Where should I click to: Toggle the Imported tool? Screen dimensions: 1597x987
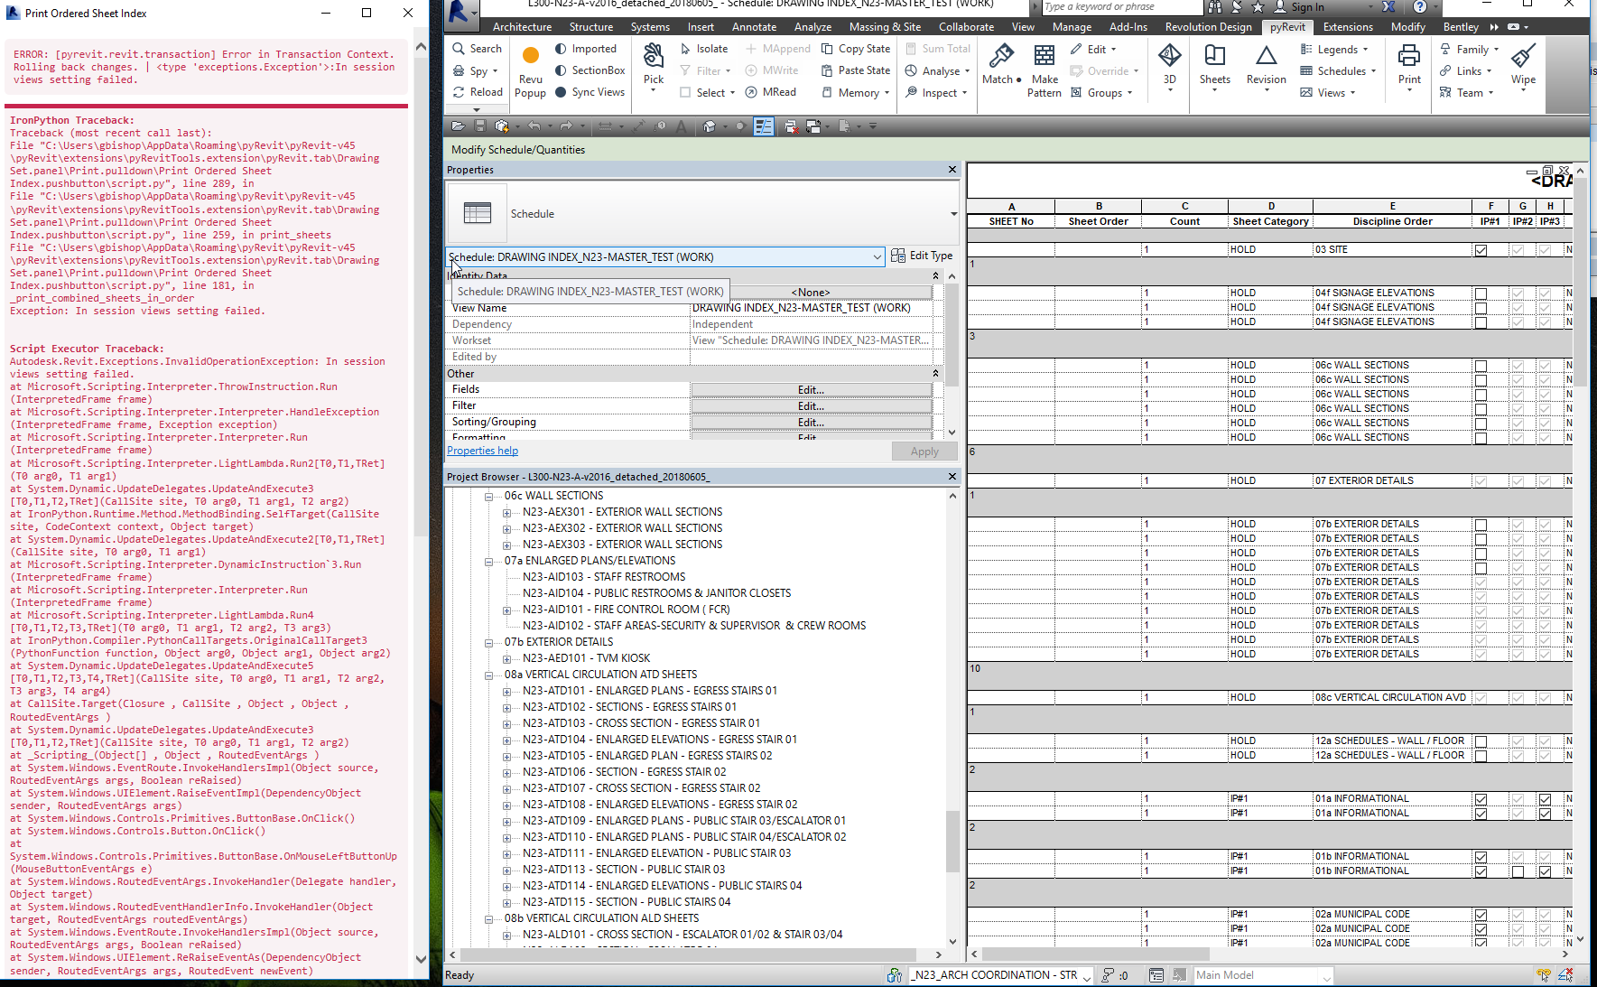(585, 49)
